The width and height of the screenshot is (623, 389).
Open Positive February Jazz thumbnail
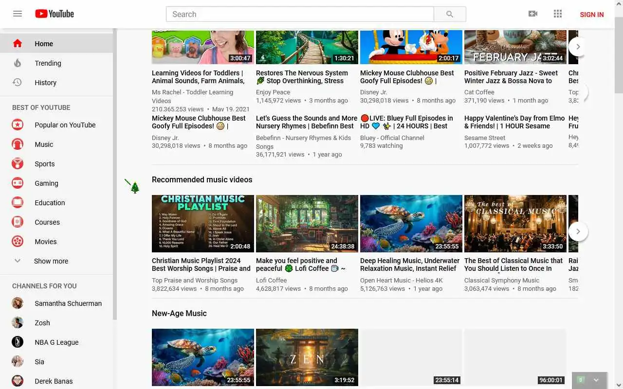click(515, 47)
